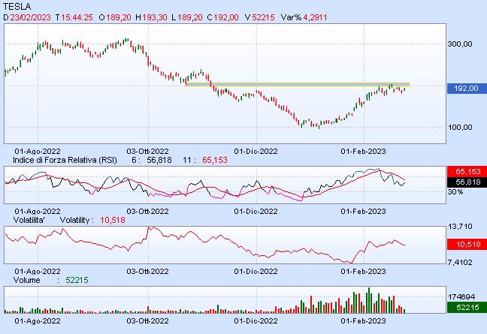Click the open price 189,20 beside O
487x334 pixels.
(x=118, y=17)
